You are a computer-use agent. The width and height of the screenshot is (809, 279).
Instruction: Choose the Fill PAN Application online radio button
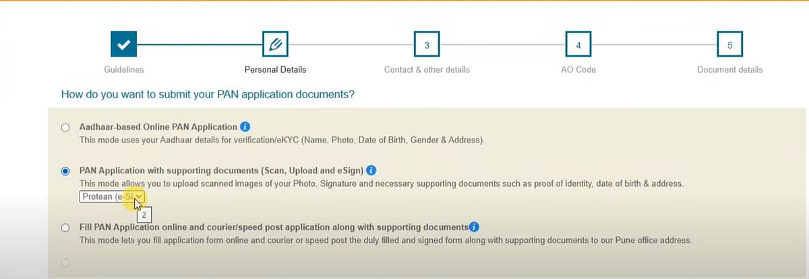pyautogui.click(x=65, y=228)
